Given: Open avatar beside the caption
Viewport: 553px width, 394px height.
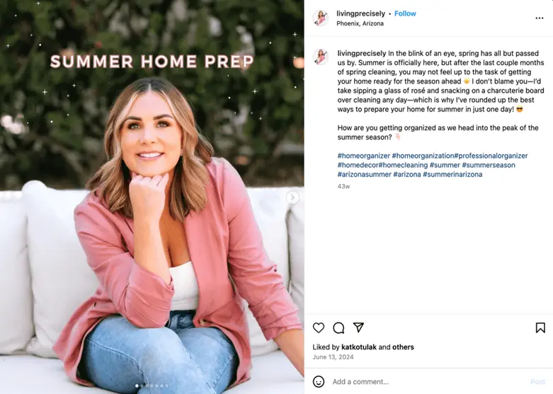Looking at the screenshot, I should pyautogui.click(x=321, y=57).
